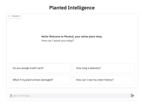Focus the 'Type a message...' input field
Viewport: 142px width, 105px height.
tap(69, 96)
